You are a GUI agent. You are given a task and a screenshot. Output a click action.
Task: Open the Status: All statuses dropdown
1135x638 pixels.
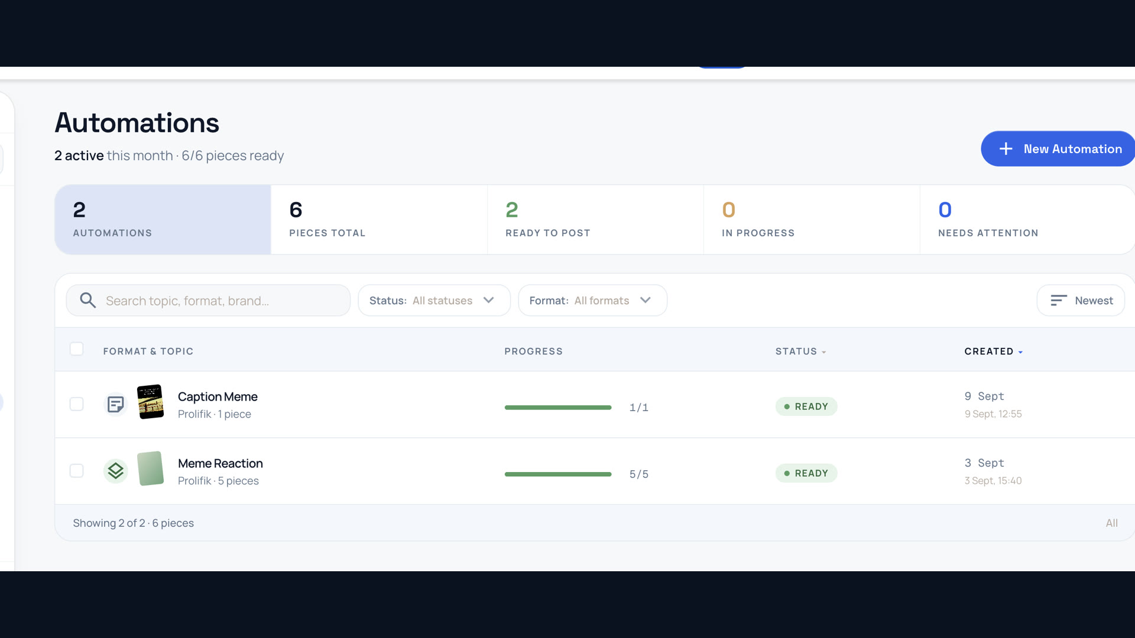coord(434,300)
